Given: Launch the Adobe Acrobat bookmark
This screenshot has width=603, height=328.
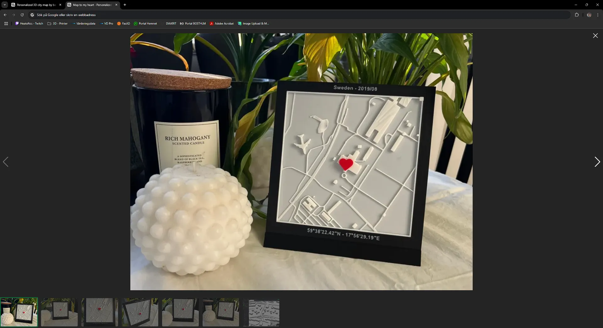Looking at the screenshot, I should (x=222, y=23).
